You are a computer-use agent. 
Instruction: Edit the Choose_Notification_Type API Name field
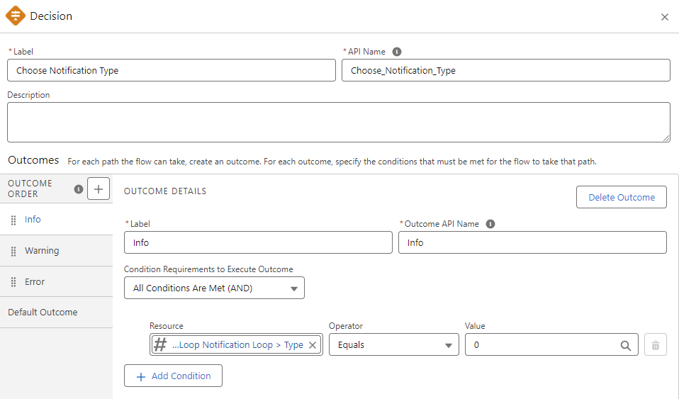(x=506, y=70)
